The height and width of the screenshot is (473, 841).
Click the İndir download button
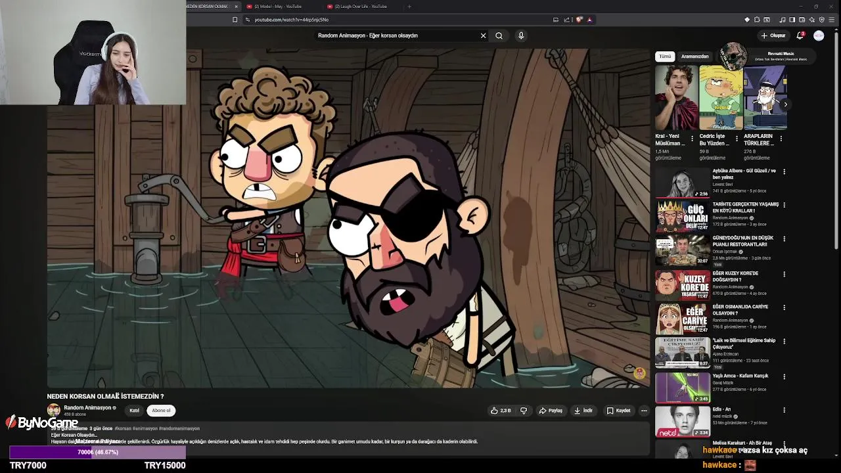(583, 411)
